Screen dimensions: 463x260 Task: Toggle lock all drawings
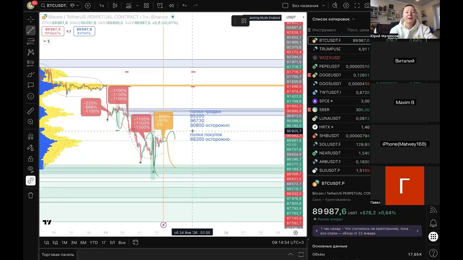point(31,159)
